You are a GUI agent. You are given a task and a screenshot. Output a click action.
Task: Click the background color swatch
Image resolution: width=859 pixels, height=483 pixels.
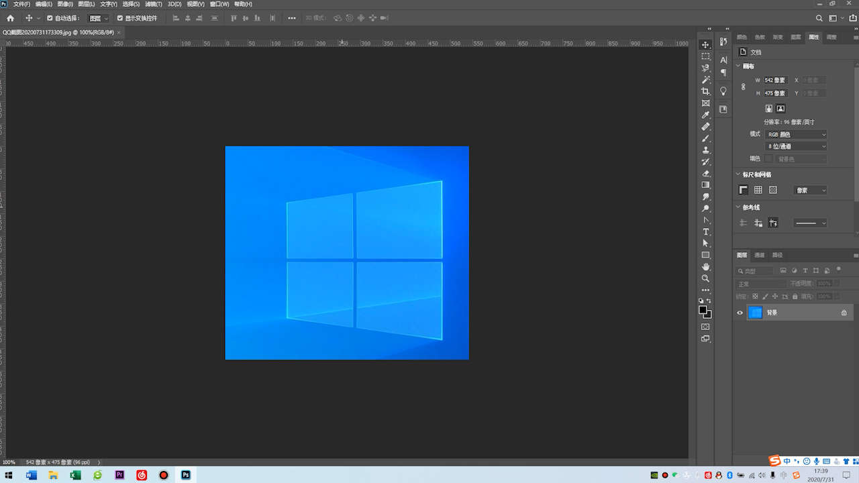point(709,315)
